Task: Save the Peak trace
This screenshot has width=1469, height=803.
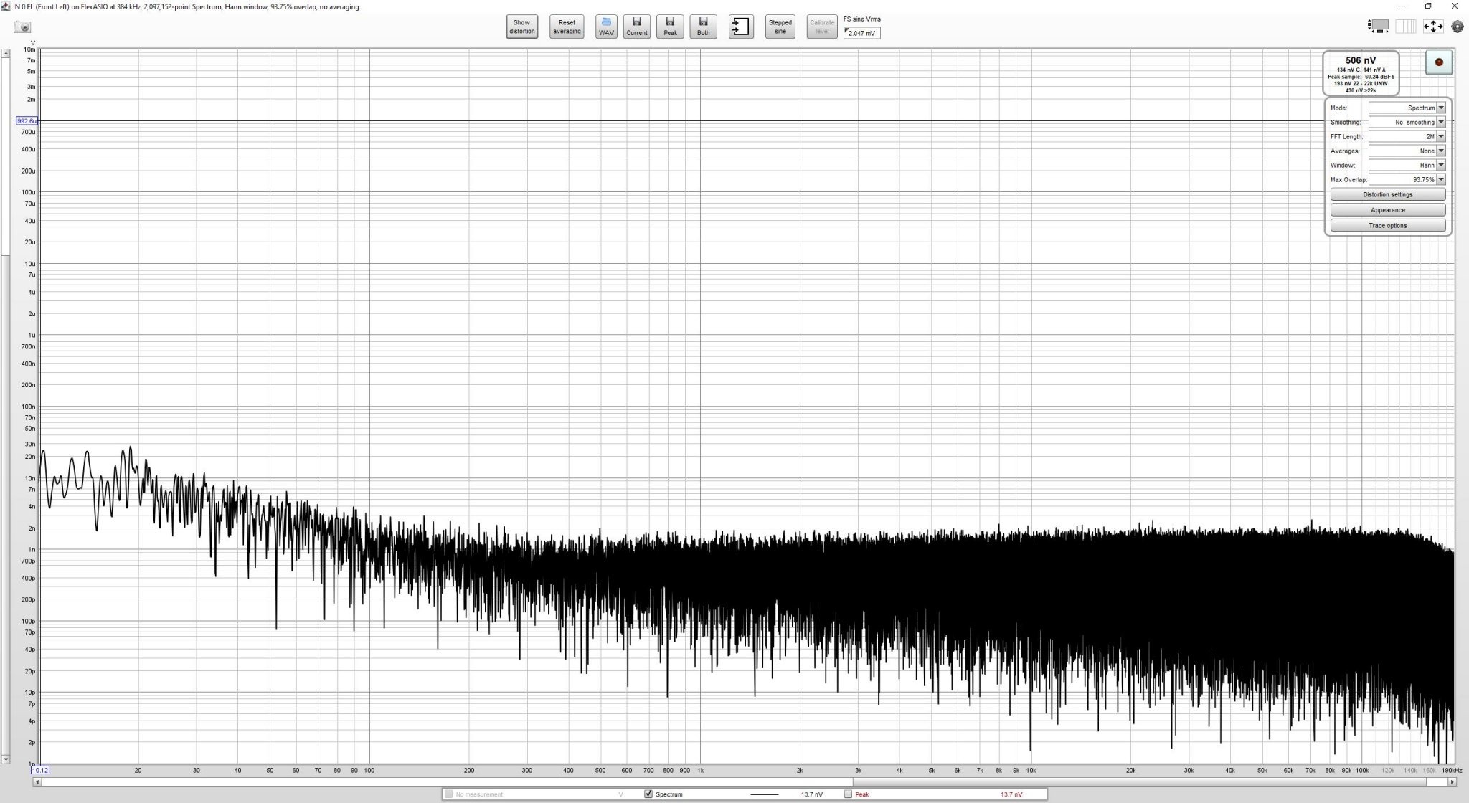Action: click(x=670, y=27)
